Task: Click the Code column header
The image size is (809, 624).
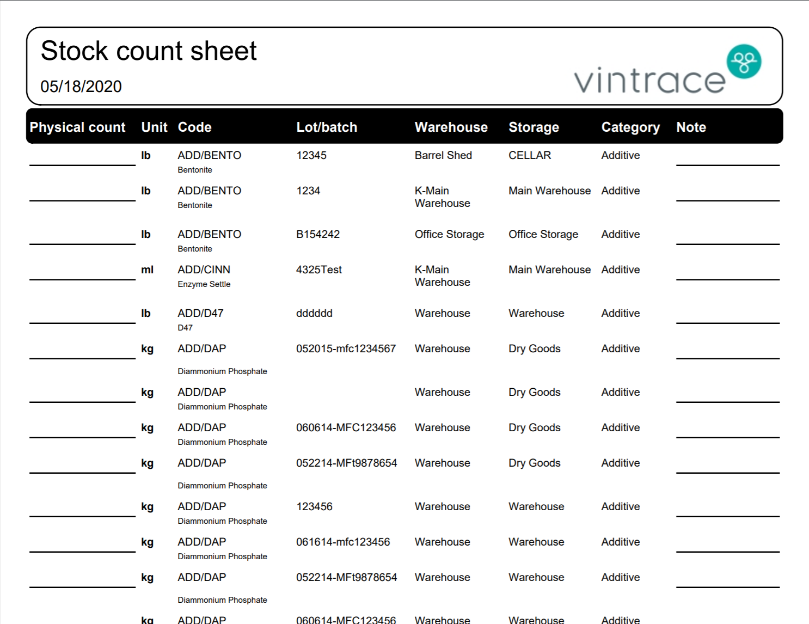Action: coord(194,127)
